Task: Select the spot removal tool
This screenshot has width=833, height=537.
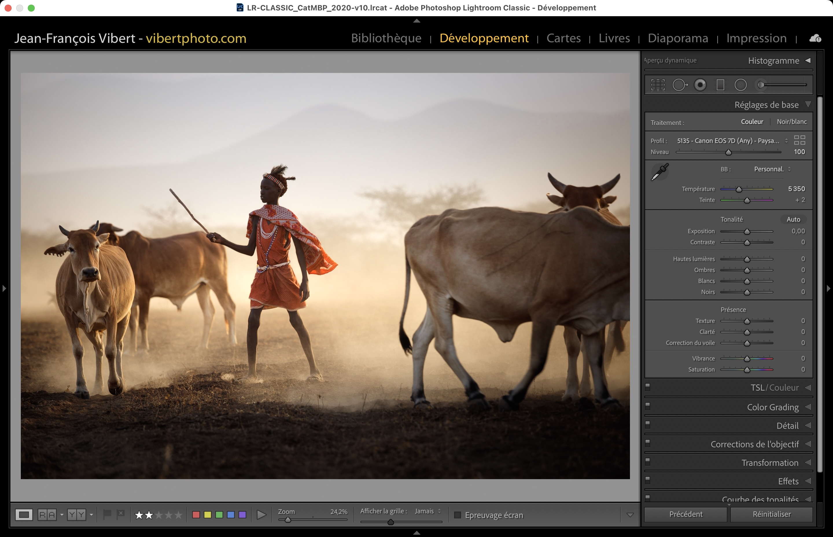Action: pos(679,85)
